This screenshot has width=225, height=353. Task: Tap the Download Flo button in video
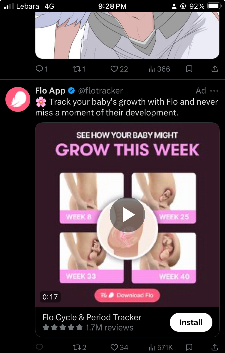click(127, 296)
